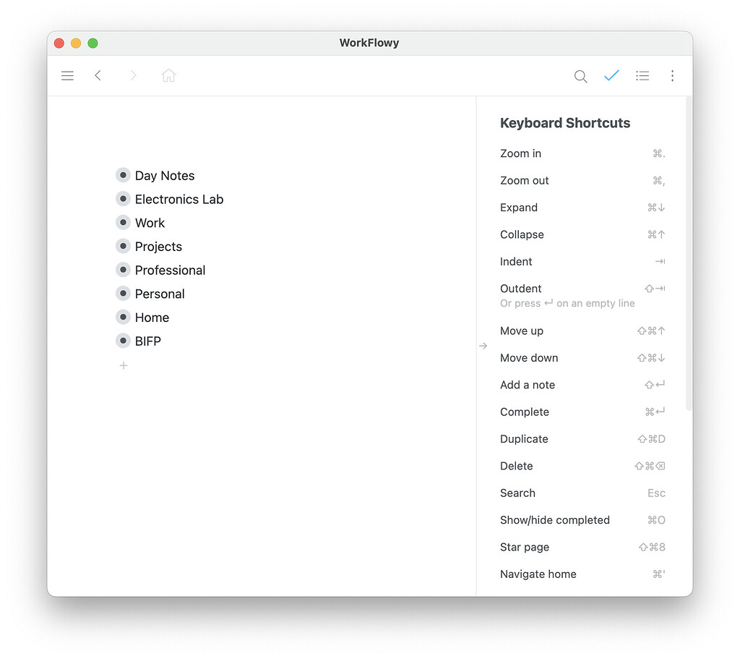The width and height of the screenshot is (740, 659).
Task: Open the three-dot options menu
Action: coord(673,75)
